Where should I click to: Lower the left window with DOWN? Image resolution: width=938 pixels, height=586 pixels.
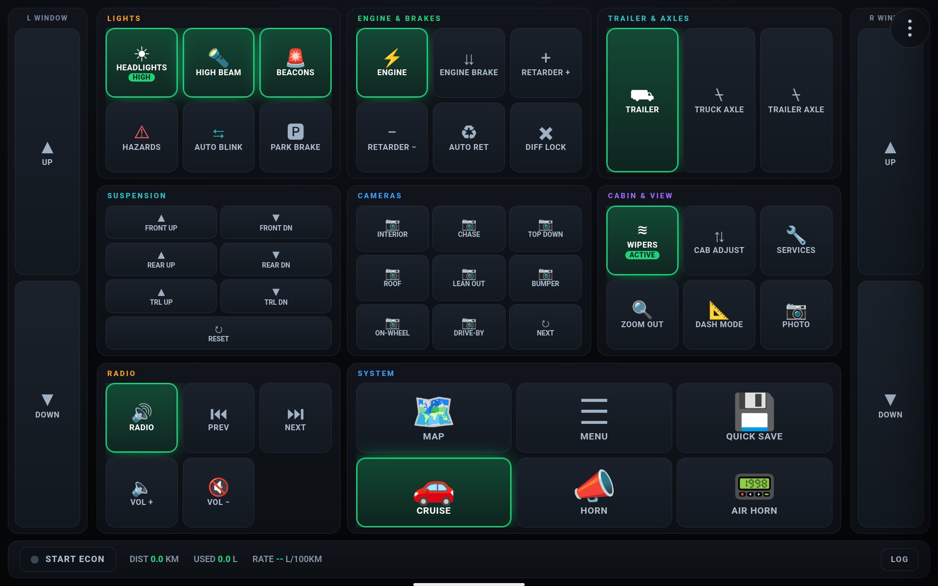click(47, 404)
